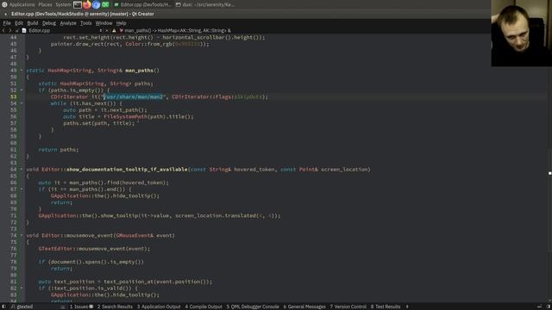Click the Editor.cpp document file icon

click(x=24, y=31)
